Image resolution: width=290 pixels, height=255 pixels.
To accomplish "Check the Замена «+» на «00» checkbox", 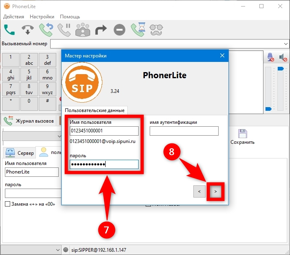I will [7, 204].
